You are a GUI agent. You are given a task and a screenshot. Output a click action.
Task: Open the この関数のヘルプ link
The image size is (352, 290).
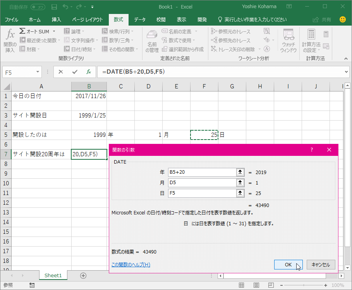pyautogui.click(x=130, y=264)
